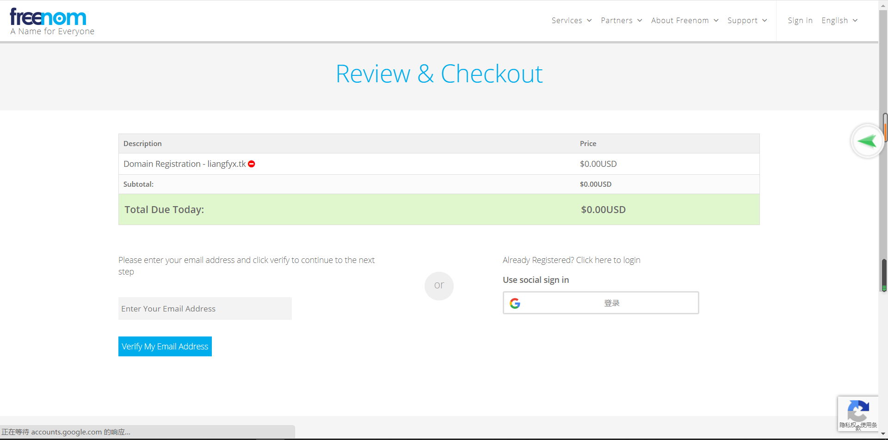Focus the Enter Your Email Address field

205,309
